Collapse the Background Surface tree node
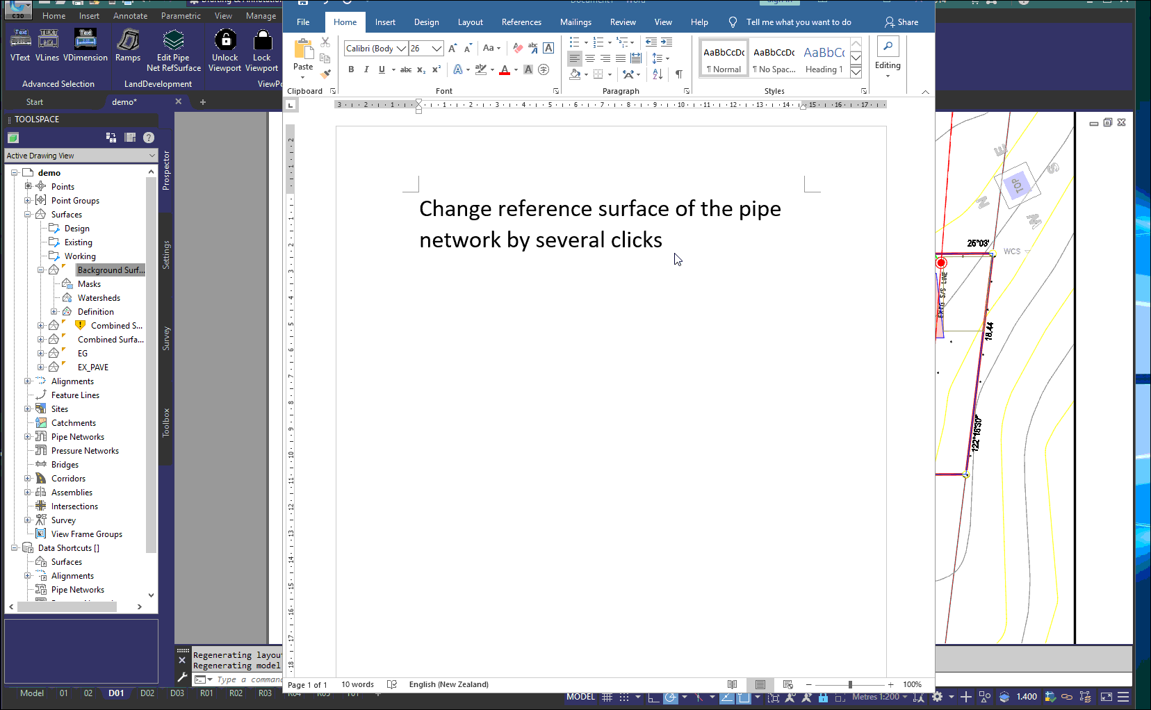Image resolution: width=1151 pixels, height=710 pixels. (40, 270)
